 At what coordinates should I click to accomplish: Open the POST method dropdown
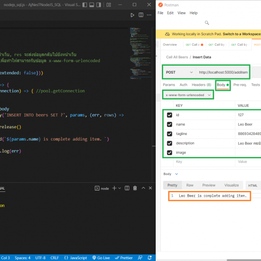(x=179, y=72)
